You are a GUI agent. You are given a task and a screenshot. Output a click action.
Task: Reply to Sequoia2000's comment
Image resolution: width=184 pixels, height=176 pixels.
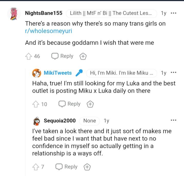pos(67,167)
